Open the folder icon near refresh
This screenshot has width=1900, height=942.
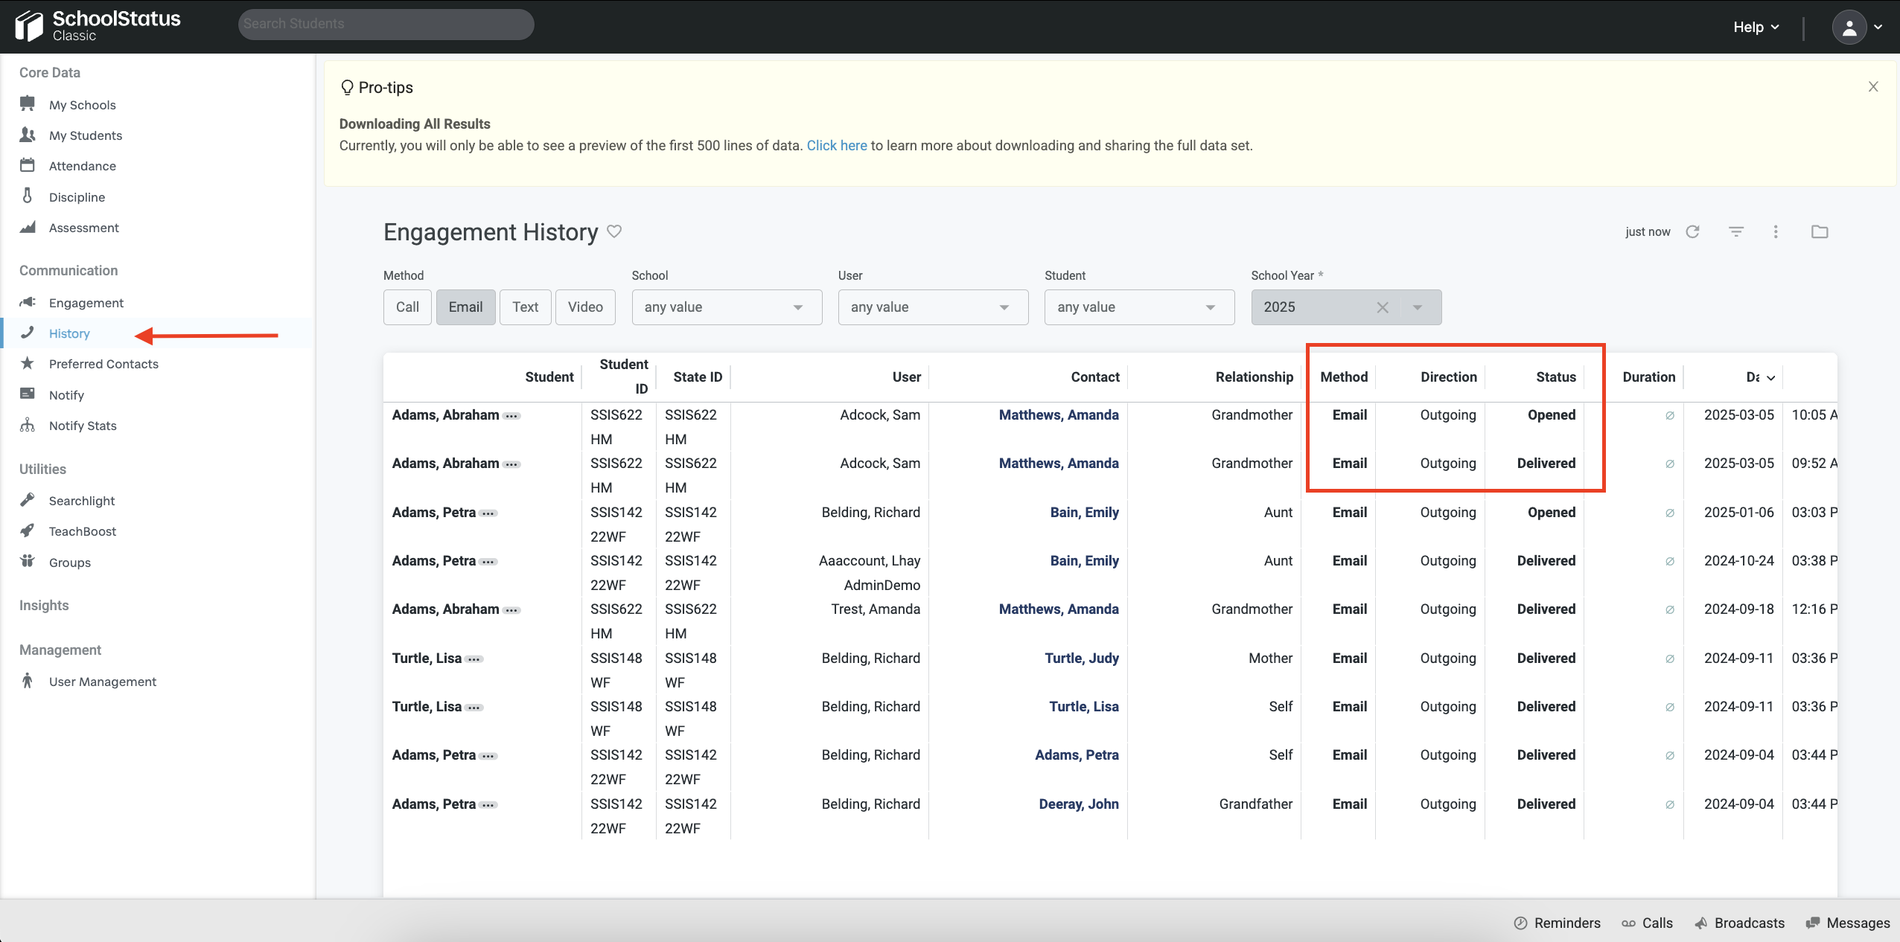pyautogui.click(x=1820, y=231)
